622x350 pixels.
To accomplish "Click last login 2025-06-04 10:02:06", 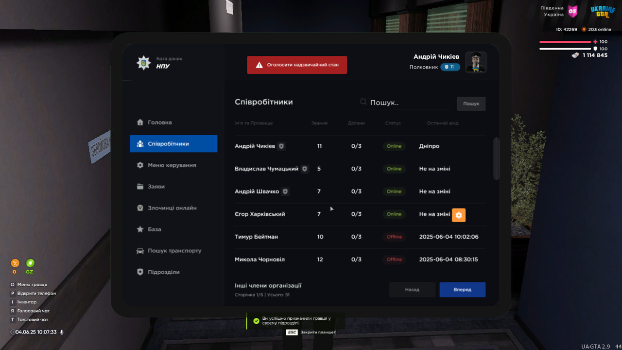I will pyautogui.click(x=449, y=237).
